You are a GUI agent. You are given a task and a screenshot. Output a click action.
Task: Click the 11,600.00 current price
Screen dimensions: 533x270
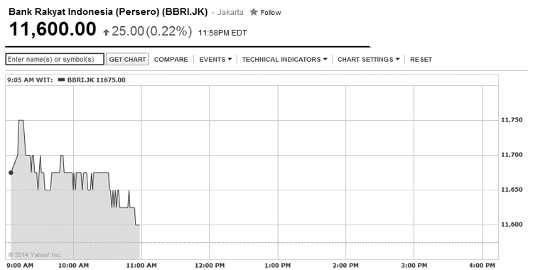coord(53,29)
